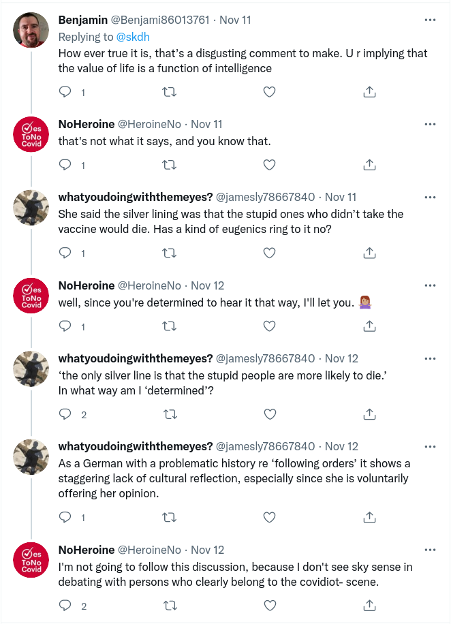
Task: Open the @skdh profile link
Action: [119, 35]
